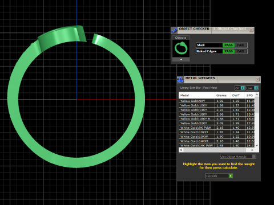
Task: Click PASS on the Naked Edges check
Action: point(228,51)
